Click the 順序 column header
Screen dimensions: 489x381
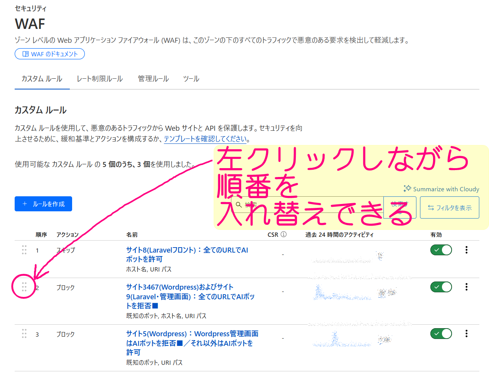click(41, 234)
